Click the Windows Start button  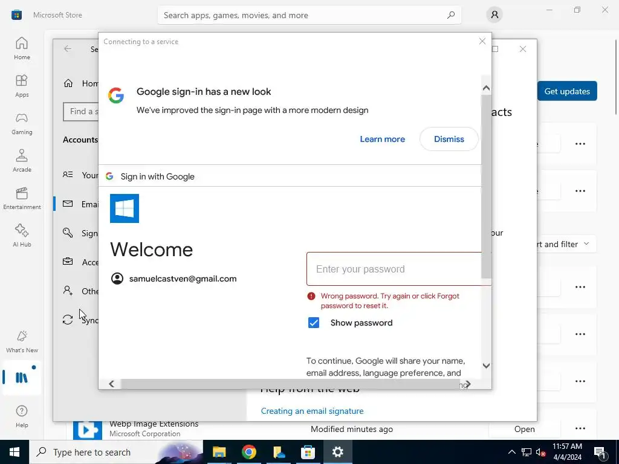(15, 452)
